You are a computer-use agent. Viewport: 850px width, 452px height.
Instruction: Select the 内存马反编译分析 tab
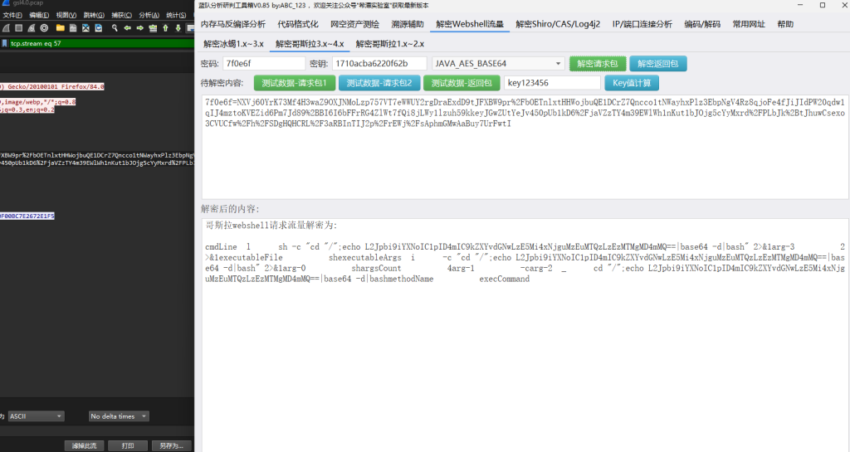click(x=233, y=24)
